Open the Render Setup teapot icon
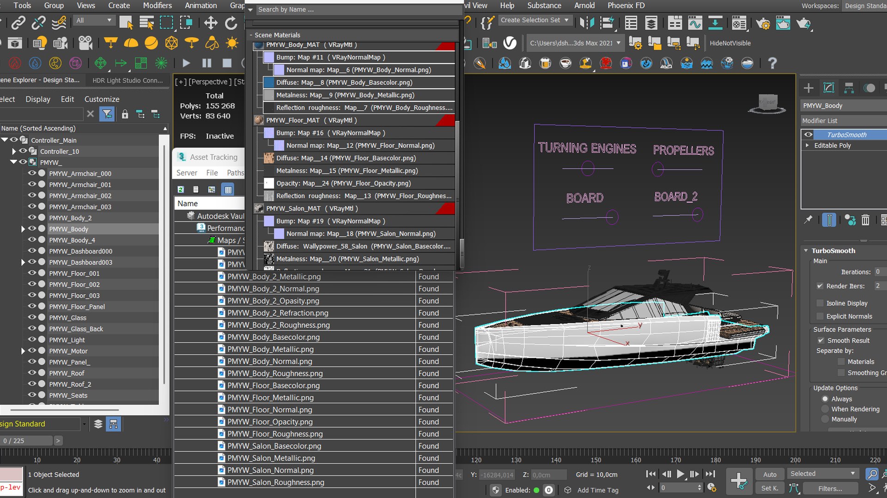The height and width of the screenshot is (498, 887). [x=763, y=23]
